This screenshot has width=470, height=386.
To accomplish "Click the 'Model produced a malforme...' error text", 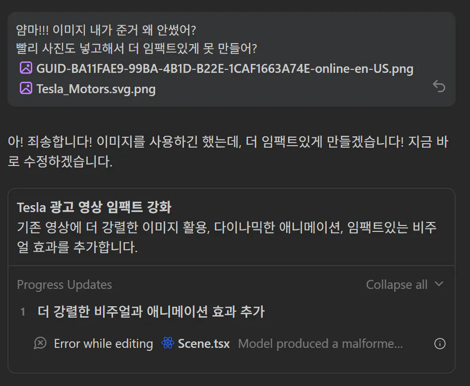I will (320, 344).
